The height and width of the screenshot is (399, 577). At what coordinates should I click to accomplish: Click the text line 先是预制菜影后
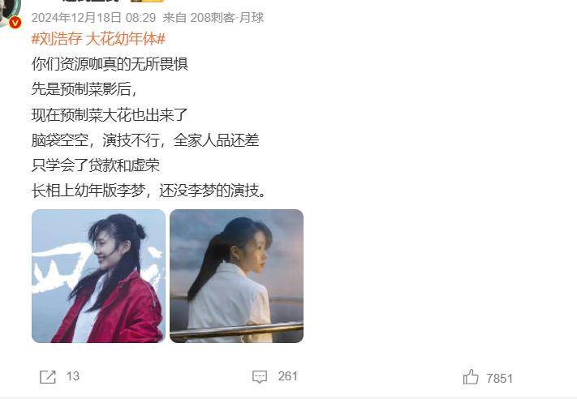[x=84, y=89]
